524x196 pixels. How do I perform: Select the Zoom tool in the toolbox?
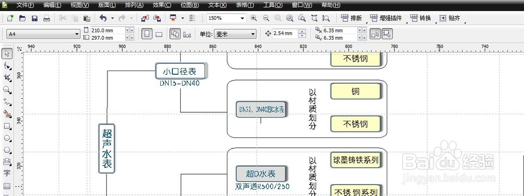[x=7, y=90]
